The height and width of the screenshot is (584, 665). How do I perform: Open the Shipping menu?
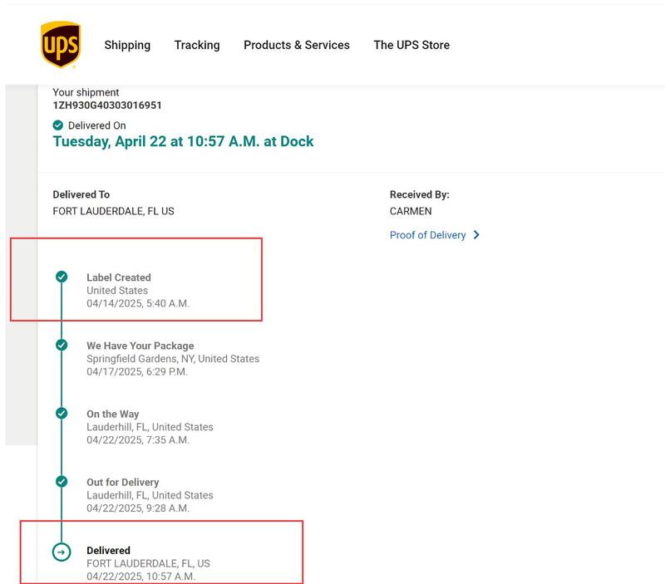click(127, 45)
